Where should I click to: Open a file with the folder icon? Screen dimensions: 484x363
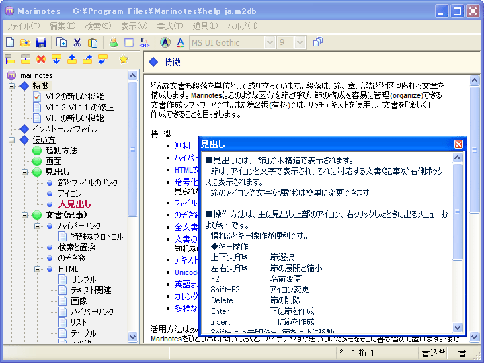pyautogui.click(x=26, y=42)
